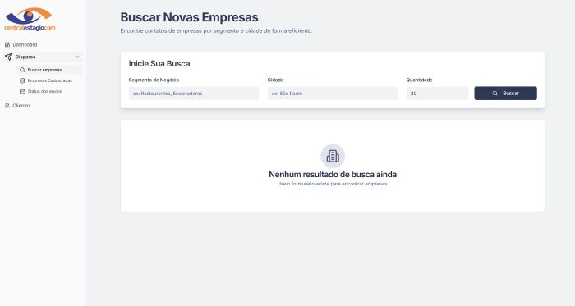Viewport: 575px width, 306px height.
Task: Click the Clientes people icon
Action: pyautogui.click(x=7, y=105)
